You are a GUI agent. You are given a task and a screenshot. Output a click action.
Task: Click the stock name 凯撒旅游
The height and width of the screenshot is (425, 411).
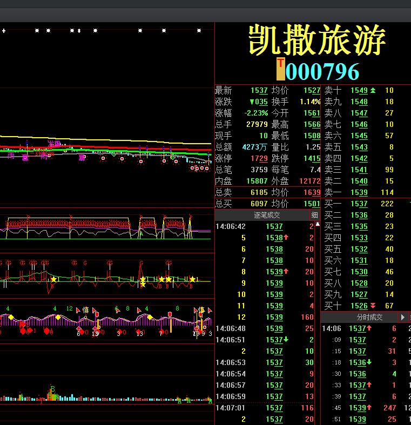pyautogui.click(x=317, y=40)
